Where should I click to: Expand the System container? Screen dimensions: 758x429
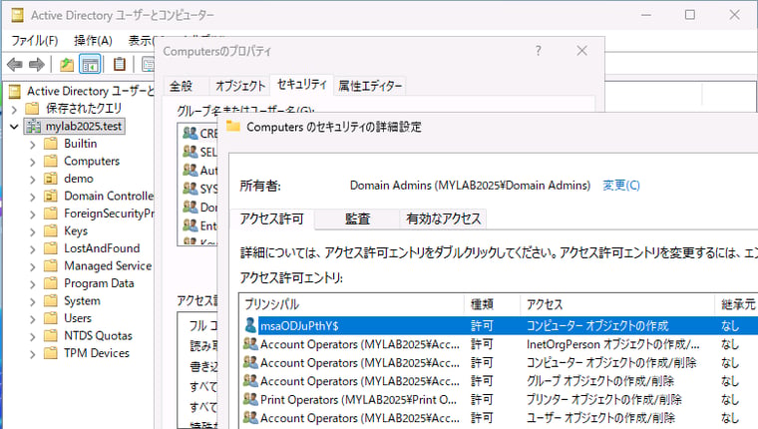pos(32,301)
